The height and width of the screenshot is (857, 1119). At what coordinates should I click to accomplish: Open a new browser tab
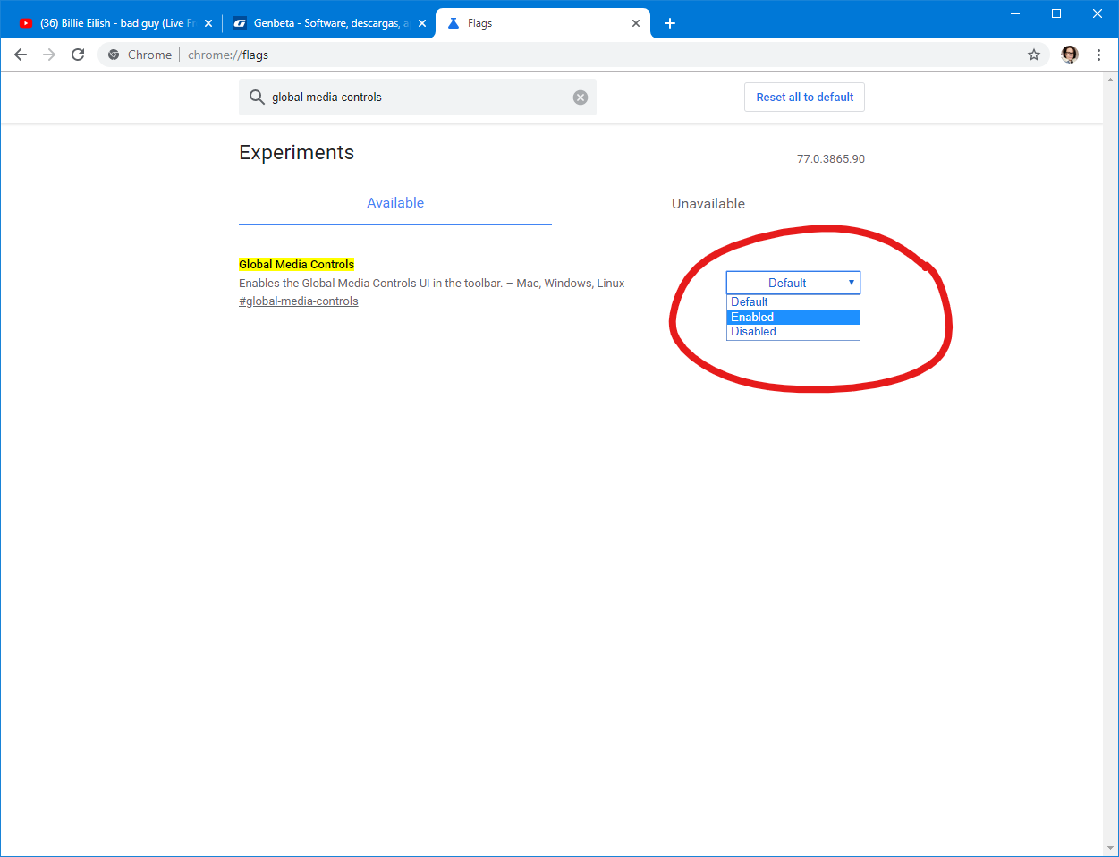[670, 22]
